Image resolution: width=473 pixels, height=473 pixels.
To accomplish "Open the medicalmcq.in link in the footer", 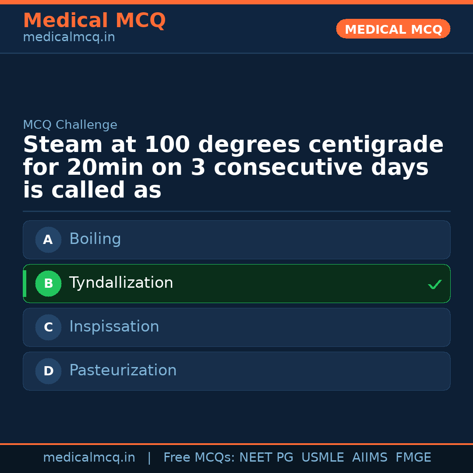I will [x=89, y=457].
